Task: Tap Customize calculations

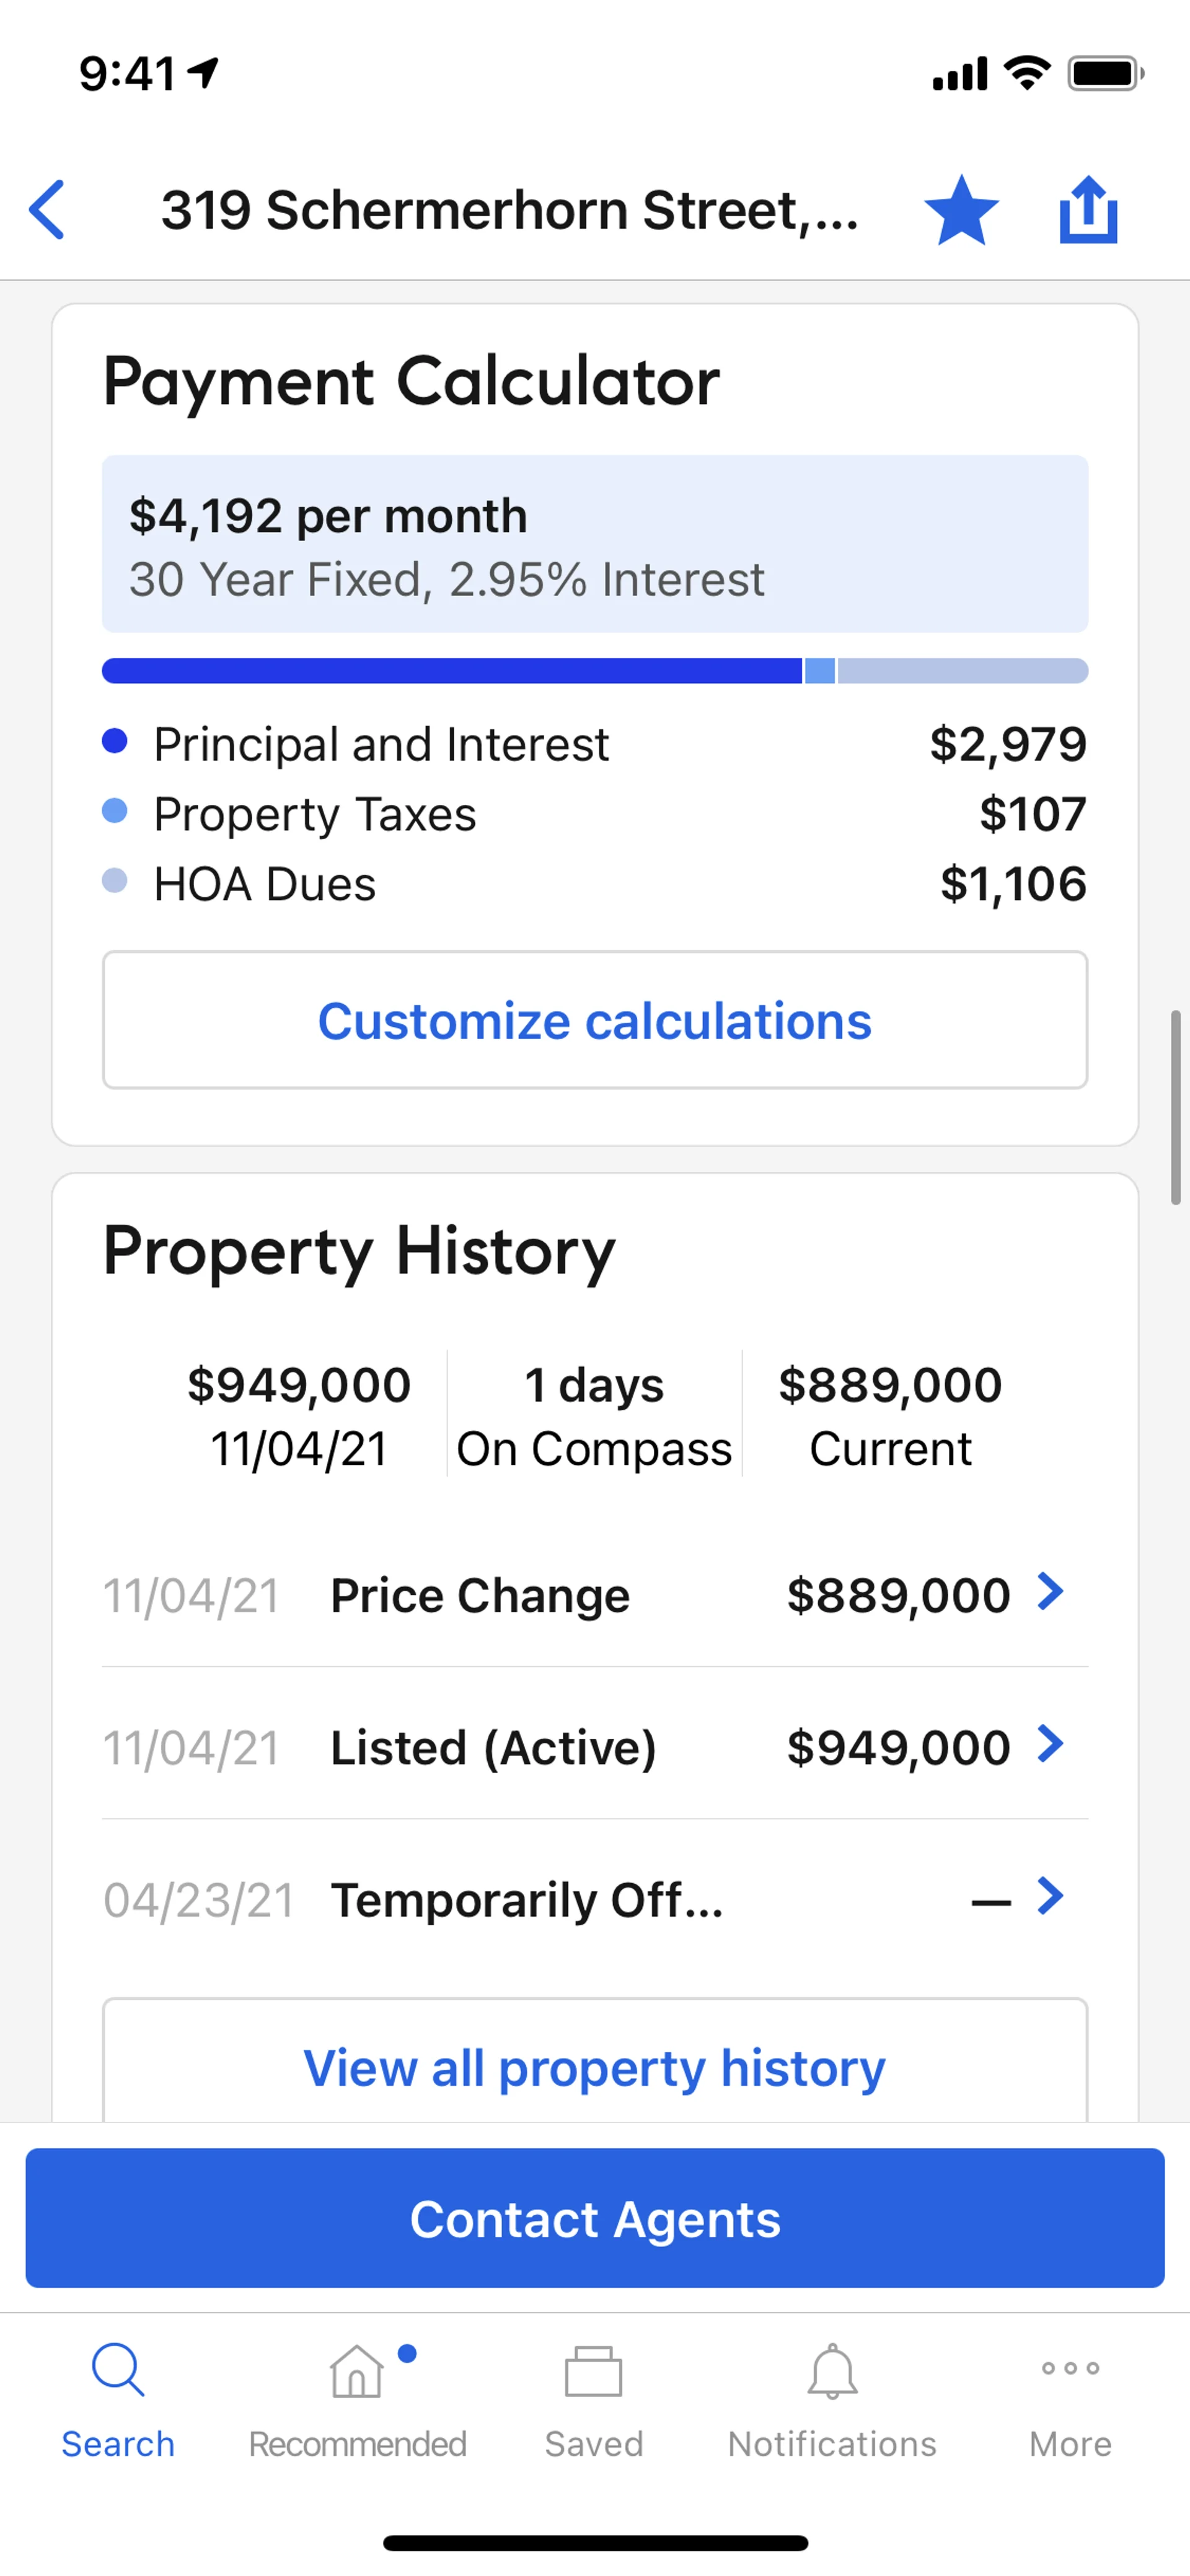Action: pyautogui.click(x=595, y=1020)
